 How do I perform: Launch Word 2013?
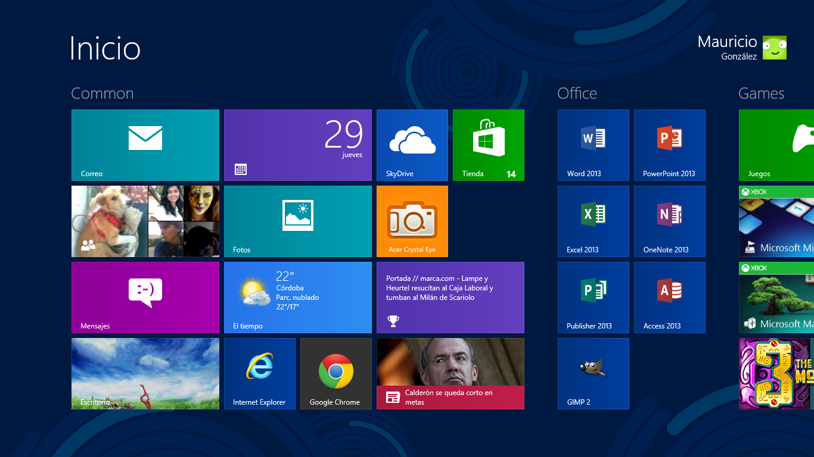point(593,145)
